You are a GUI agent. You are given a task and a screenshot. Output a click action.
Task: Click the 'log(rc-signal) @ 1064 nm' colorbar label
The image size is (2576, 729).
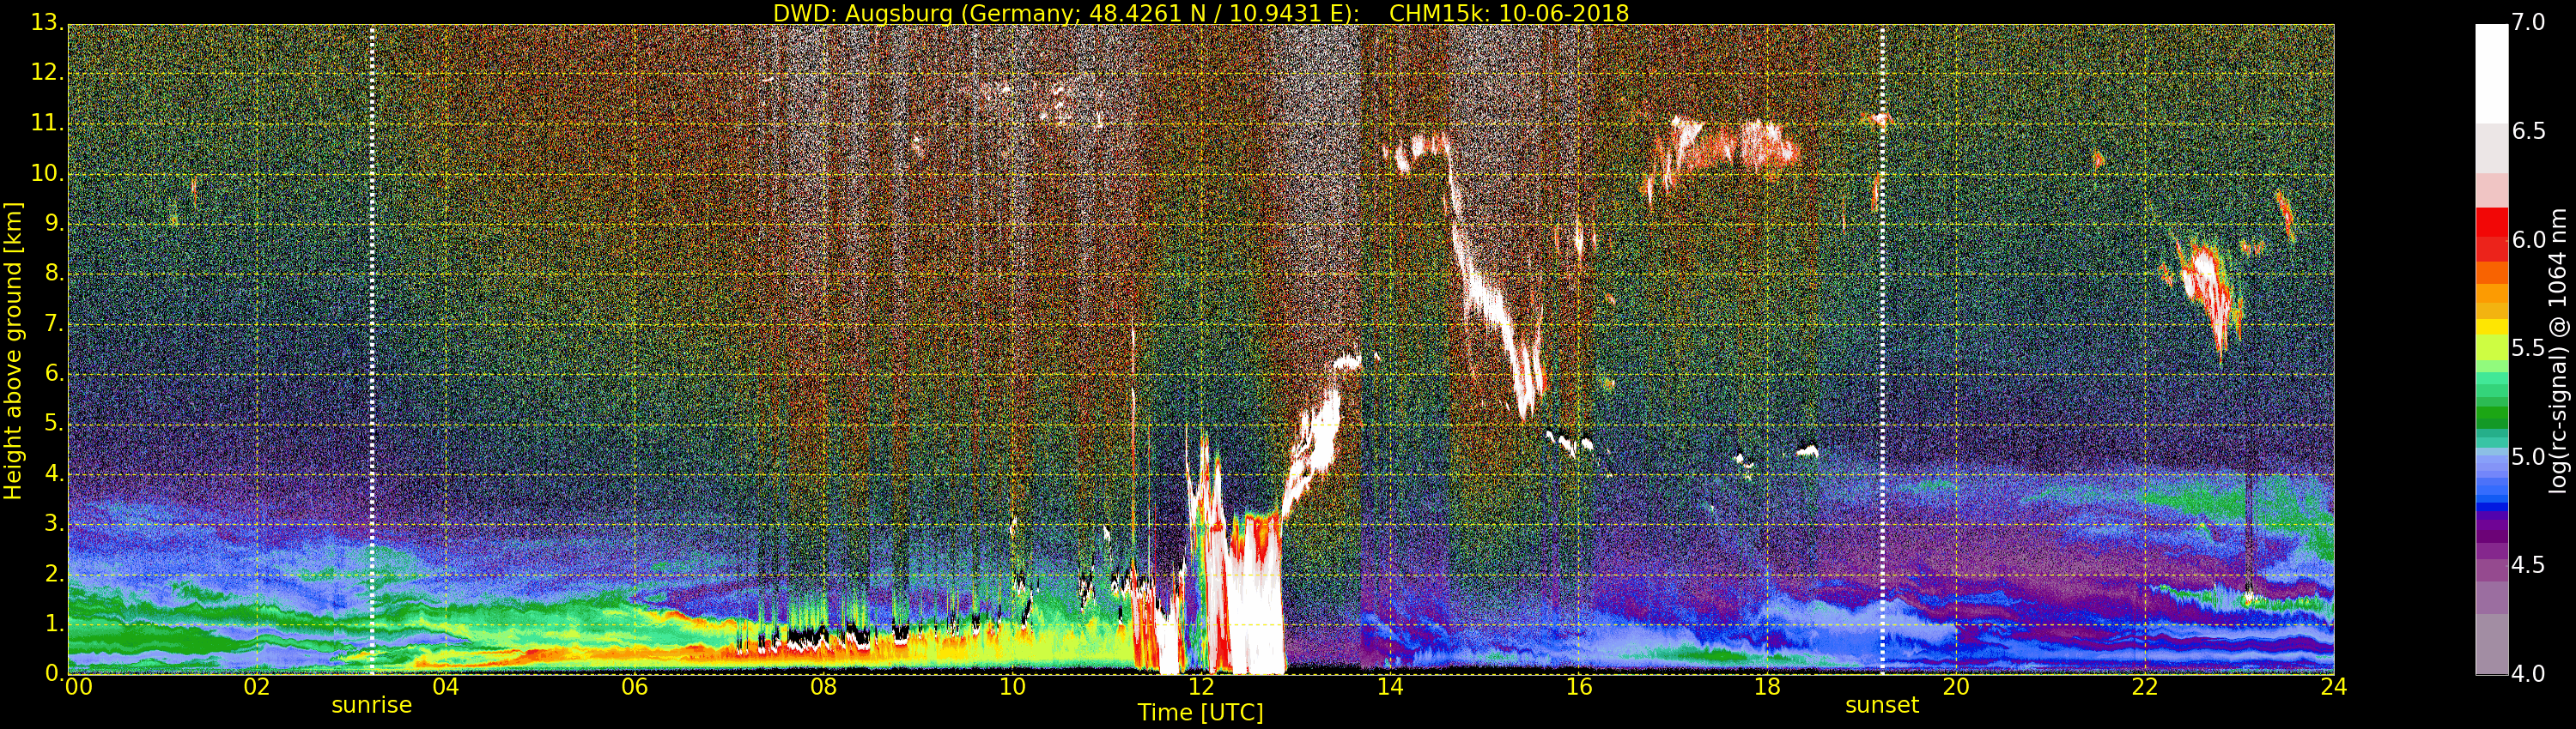point(2558,351)
